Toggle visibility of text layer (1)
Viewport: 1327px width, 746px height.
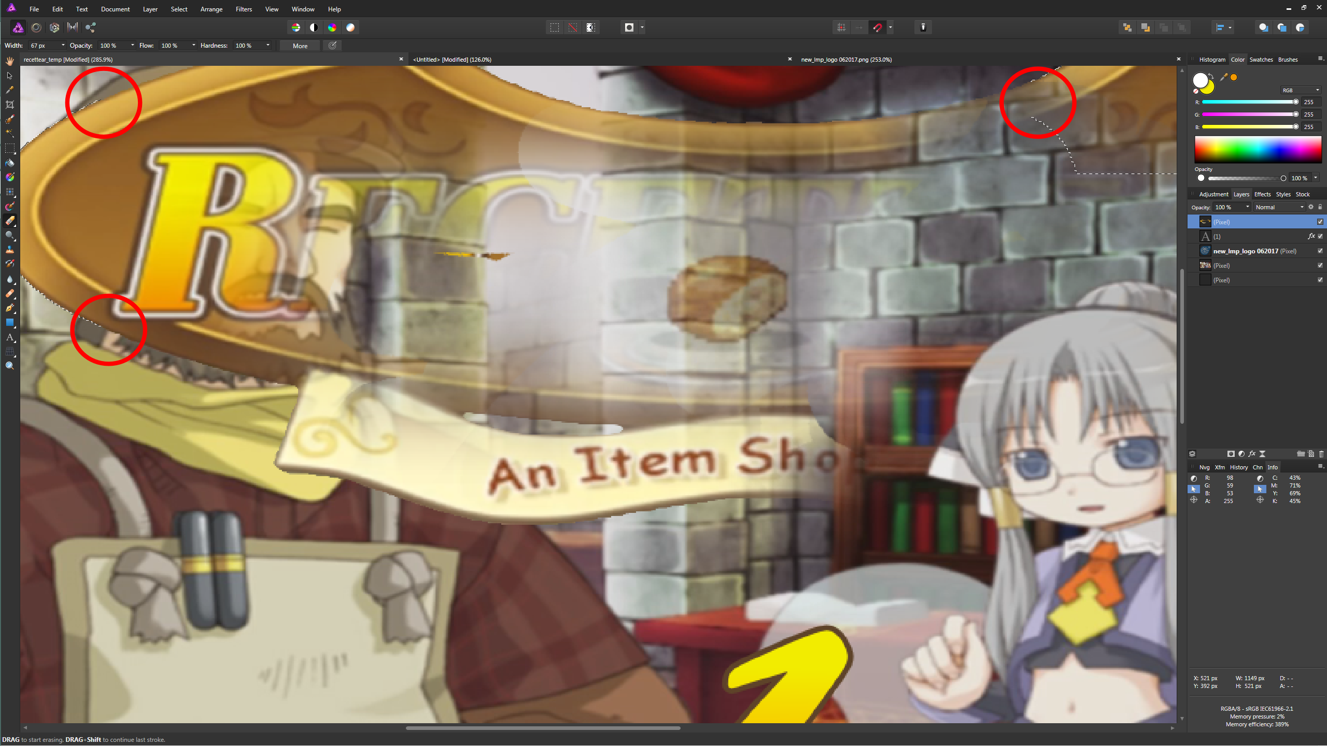(1320, 236)
